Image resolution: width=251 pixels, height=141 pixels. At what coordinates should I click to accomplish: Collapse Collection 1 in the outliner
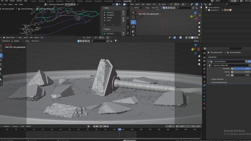(207, 10)
